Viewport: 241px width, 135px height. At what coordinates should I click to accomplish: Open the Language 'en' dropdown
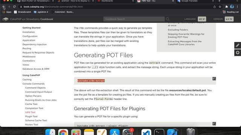pyautogui.click(x=202, y=19)
